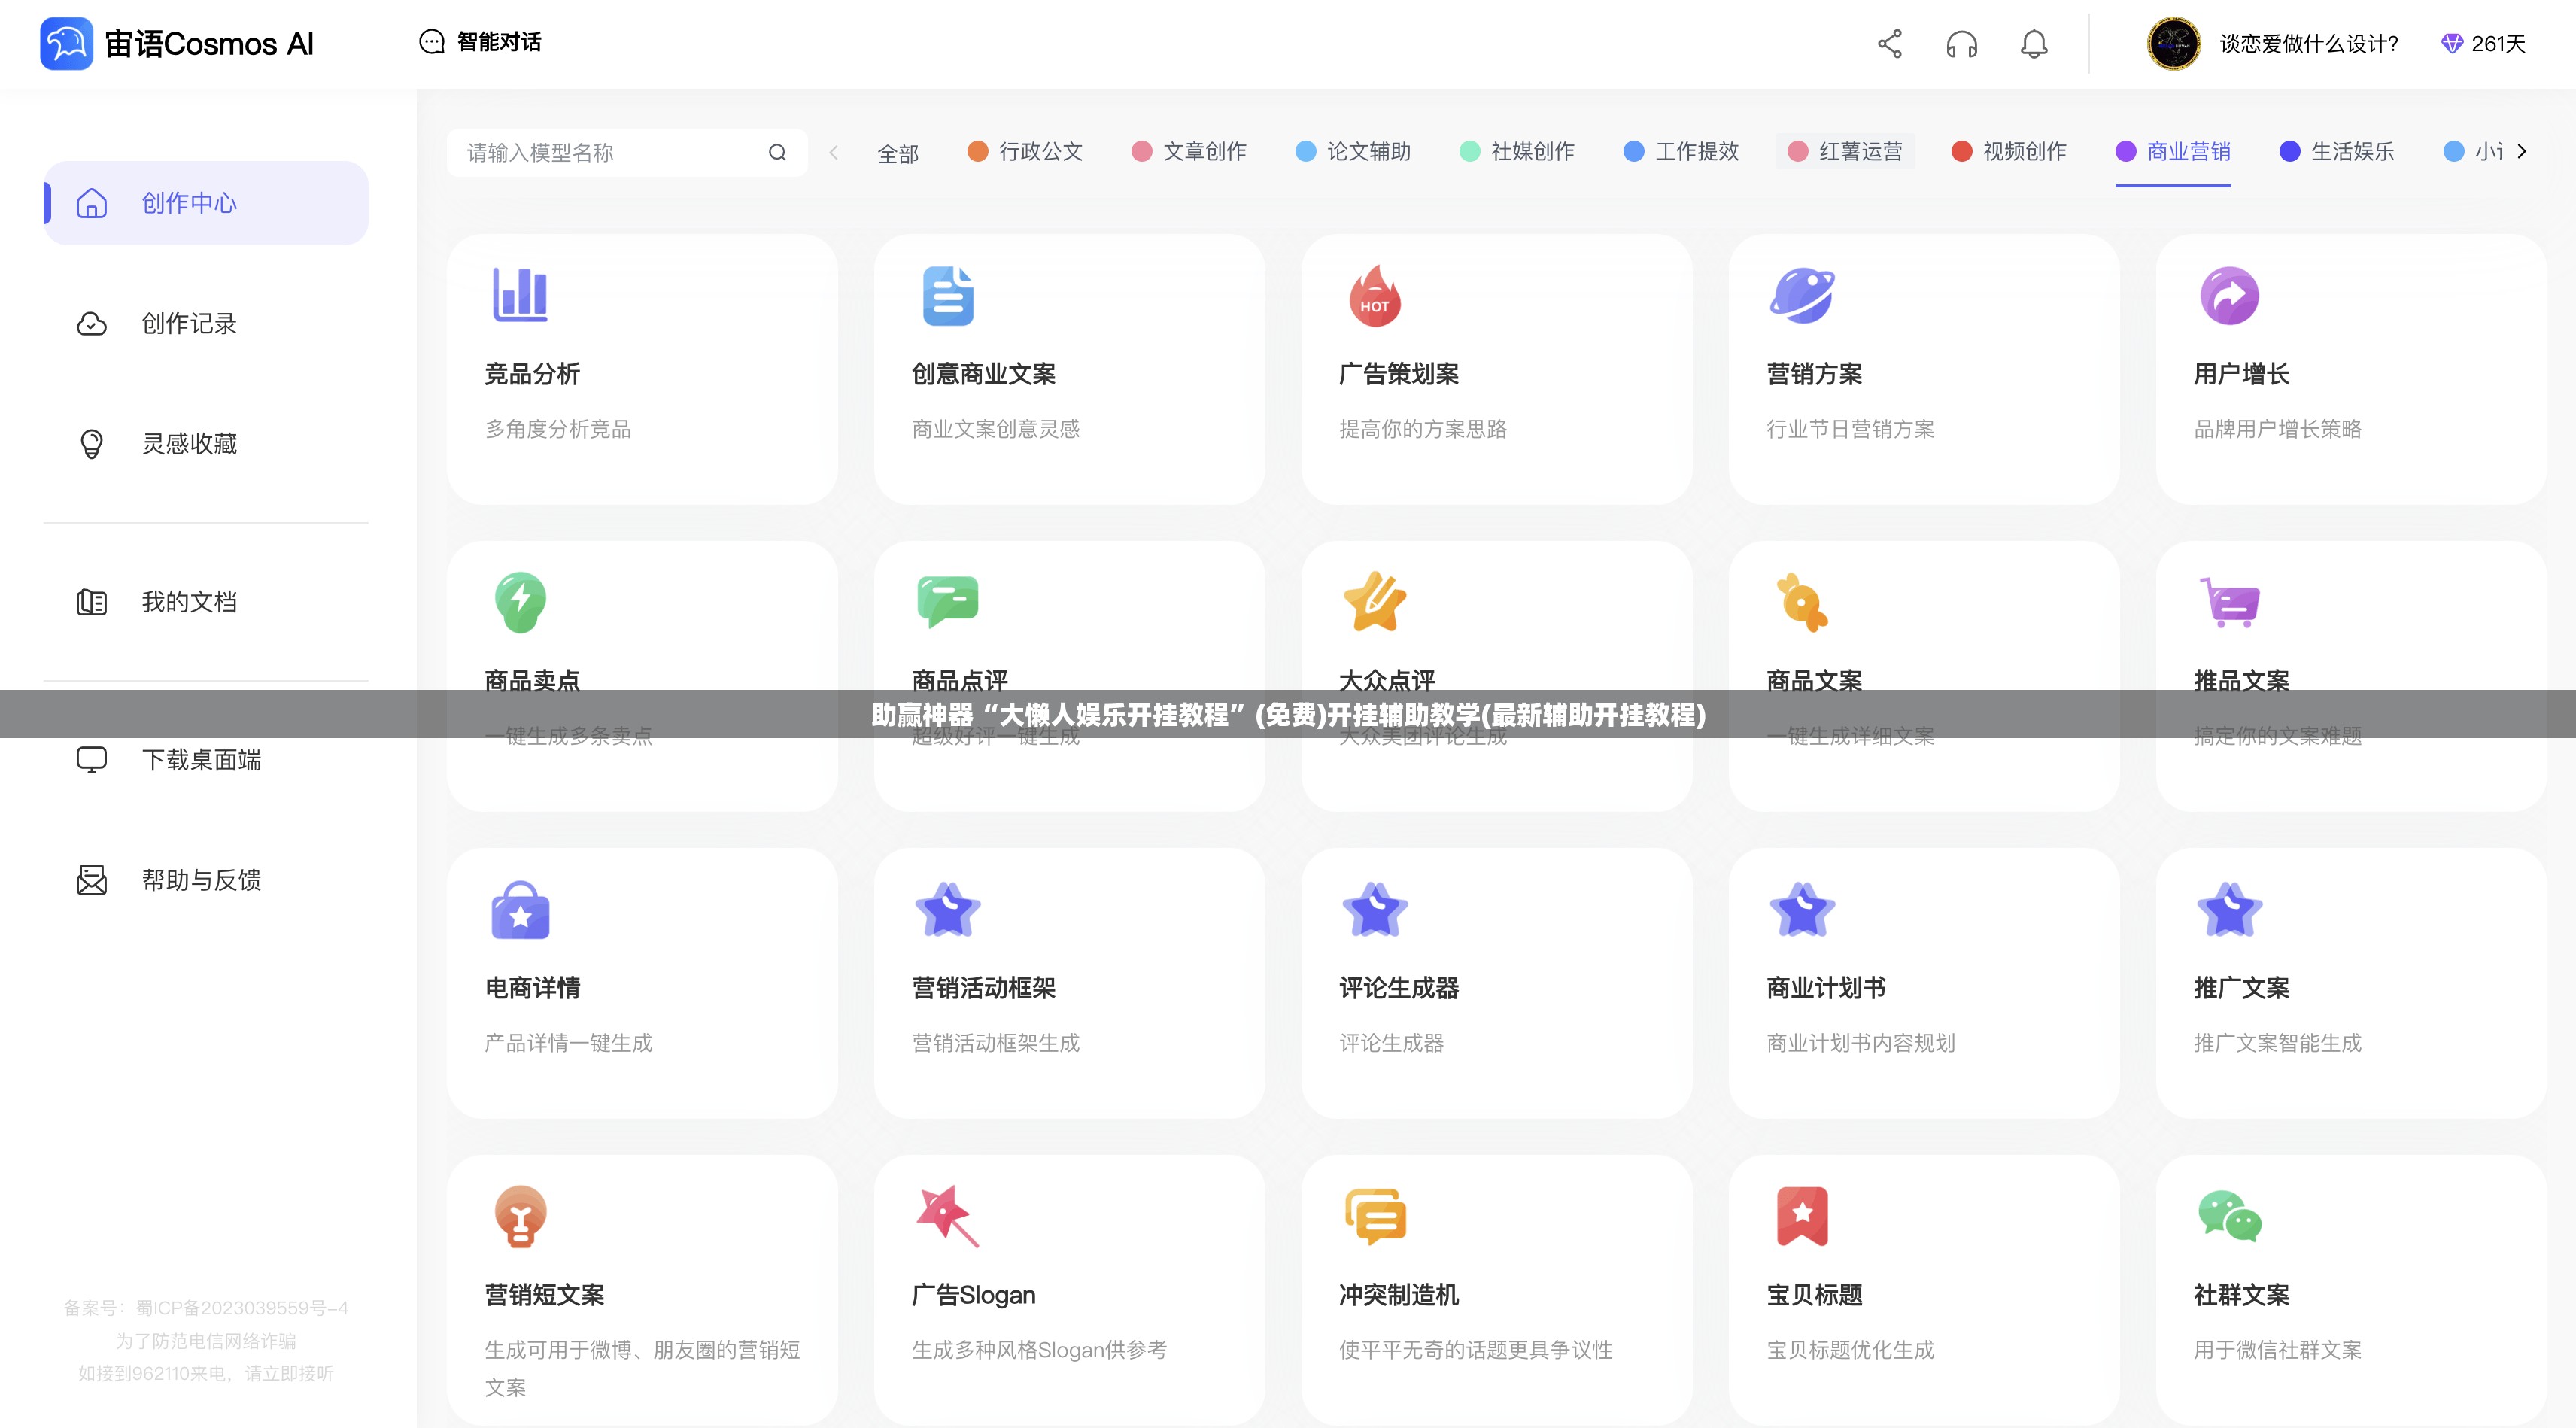
Task: Open 创作记录 in the sidebar
Action: click(x=206, y=323)
